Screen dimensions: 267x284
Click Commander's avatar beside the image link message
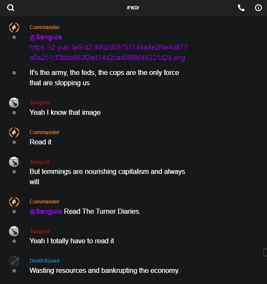pos(14,27)
